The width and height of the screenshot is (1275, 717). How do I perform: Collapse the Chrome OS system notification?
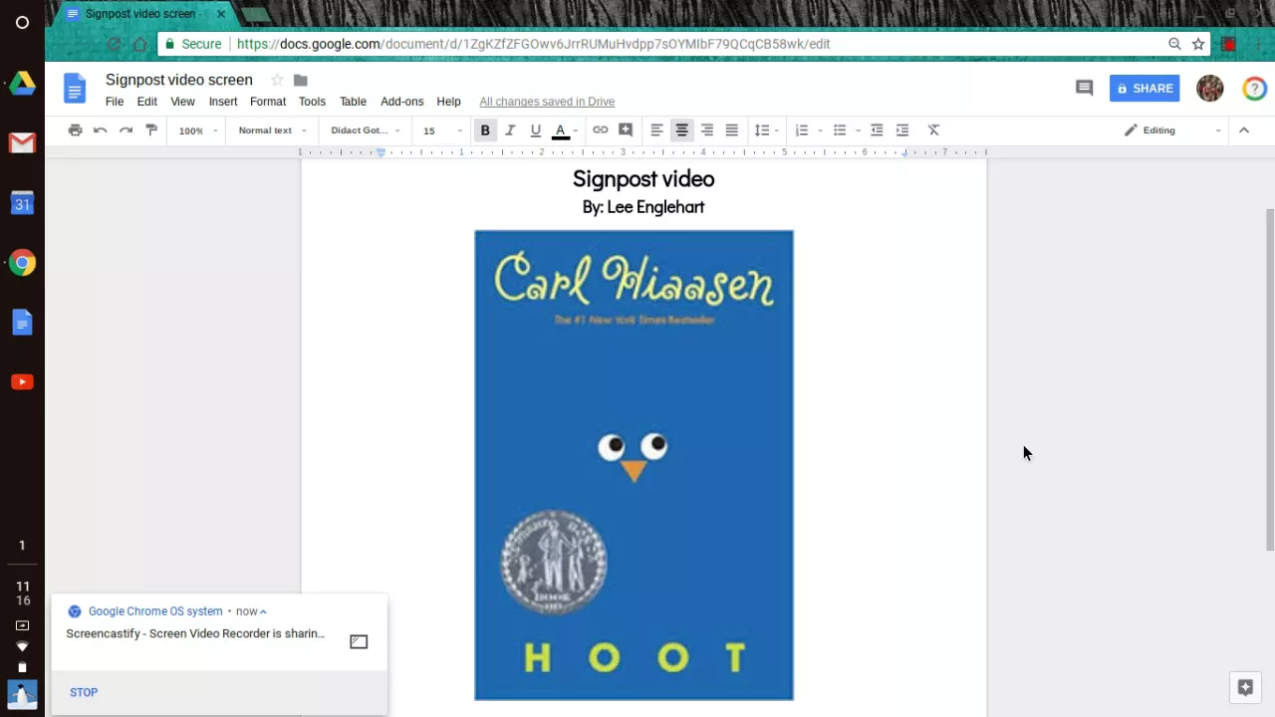click(x=263, y=611)
